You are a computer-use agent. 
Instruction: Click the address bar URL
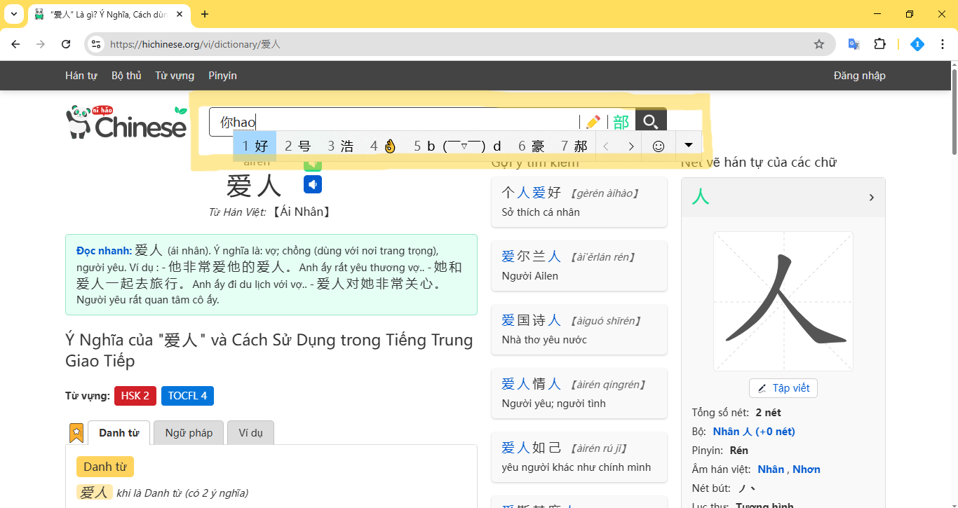[x=195, y=44]
